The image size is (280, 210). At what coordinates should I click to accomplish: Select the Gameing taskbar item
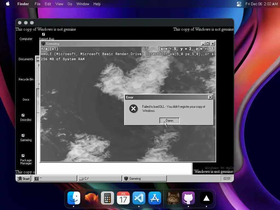[144, 179]
